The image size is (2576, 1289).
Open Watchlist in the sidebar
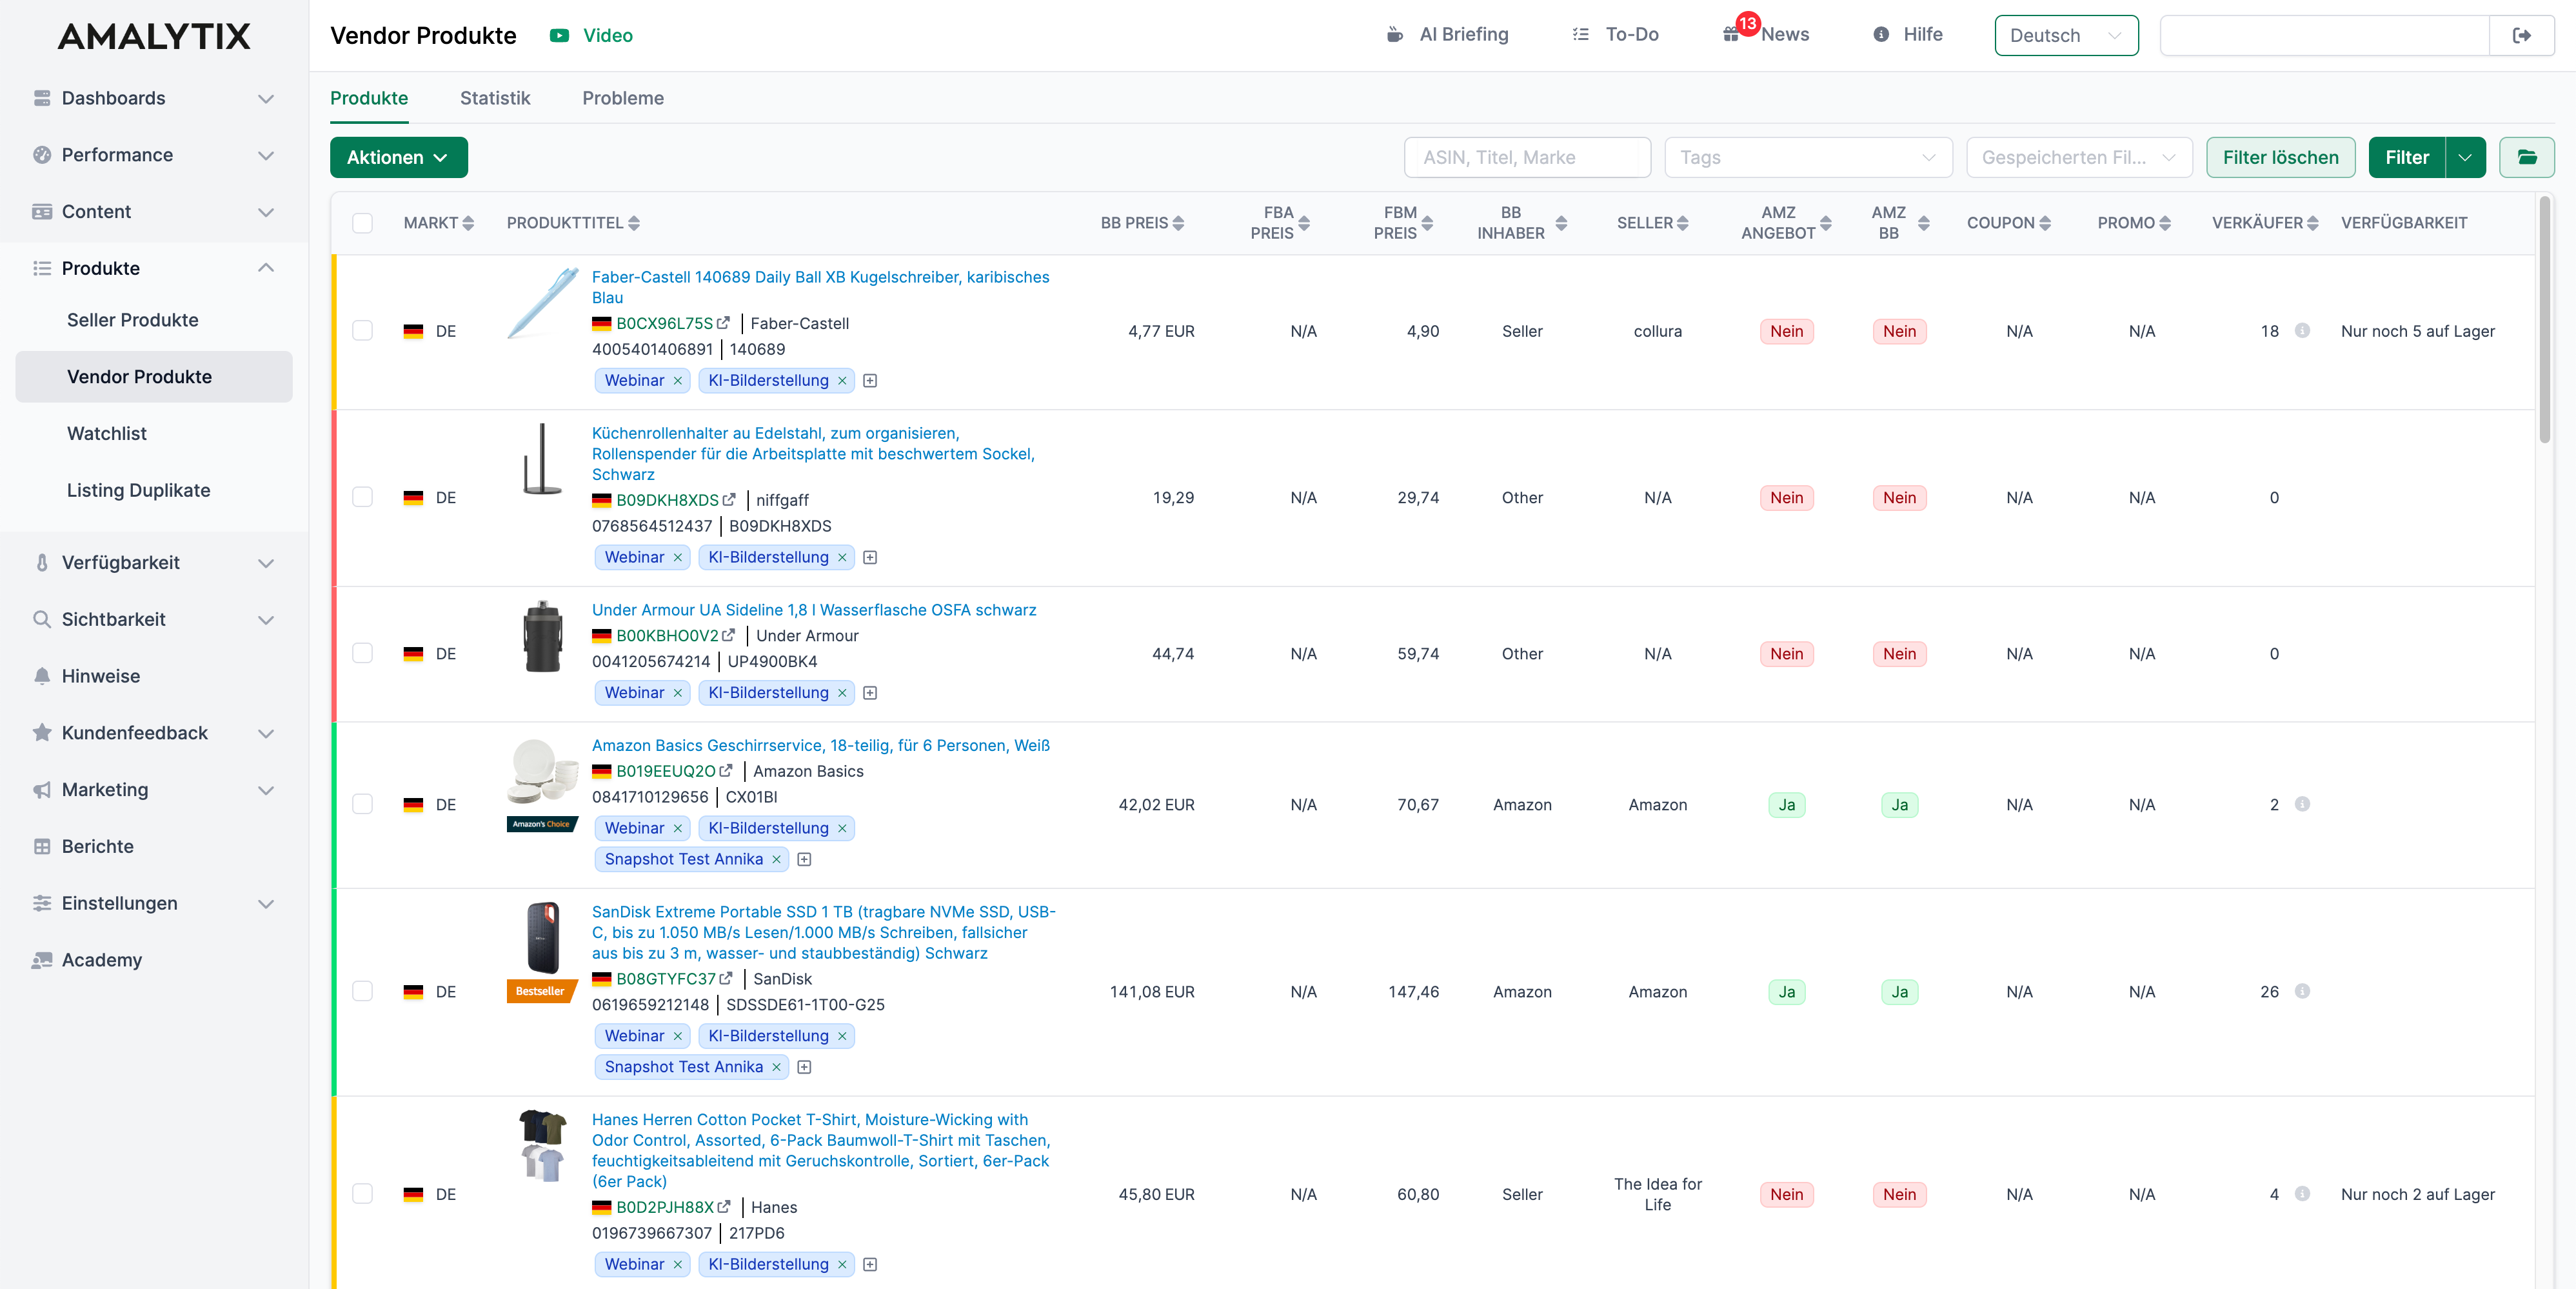(106, 433)
